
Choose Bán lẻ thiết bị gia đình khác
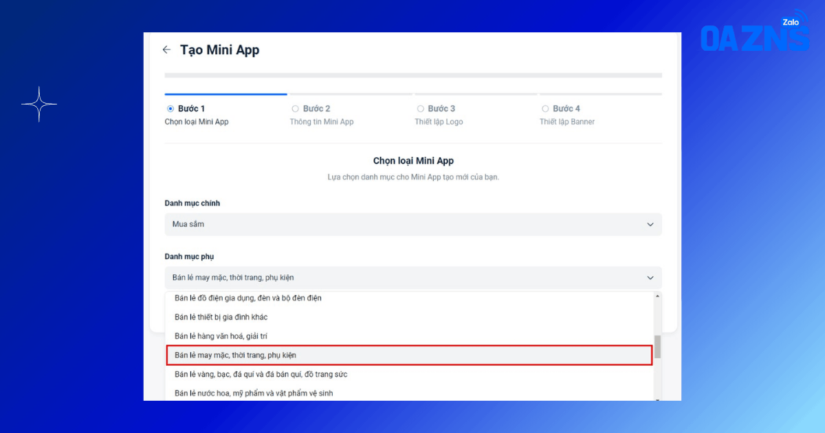coord(409,317)
